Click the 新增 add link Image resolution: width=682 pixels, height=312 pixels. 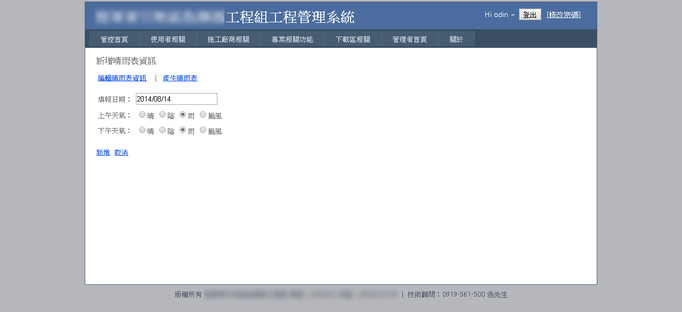[x=103, y=153]
